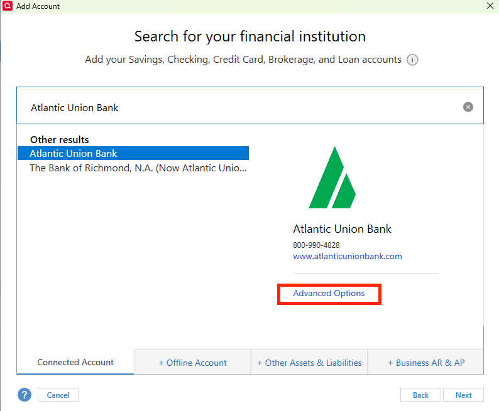
Task: Open the www.atlanticunionbank.com link
Action: pos(347,256)
